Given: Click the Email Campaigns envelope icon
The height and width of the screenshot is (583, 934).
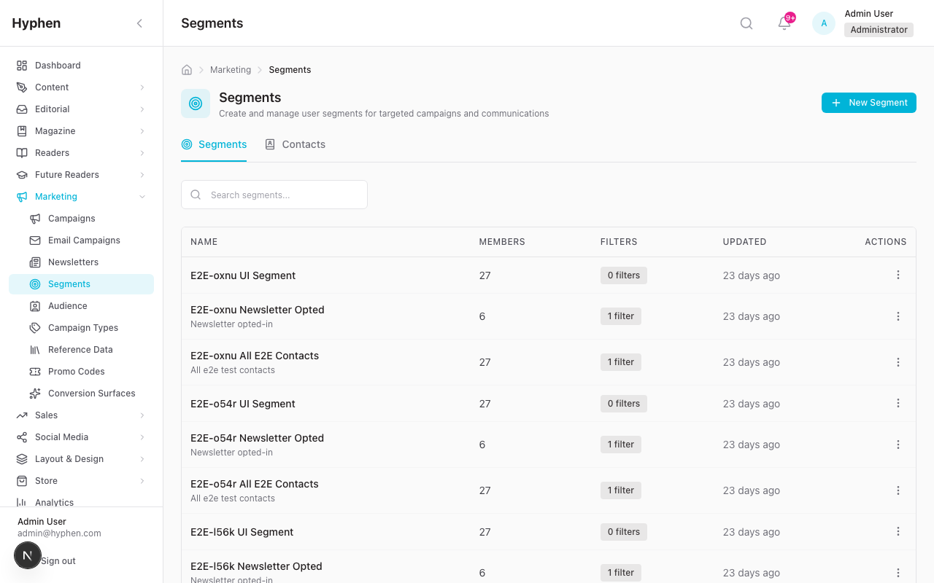Looking at the screenshot, I should point(35,240).
